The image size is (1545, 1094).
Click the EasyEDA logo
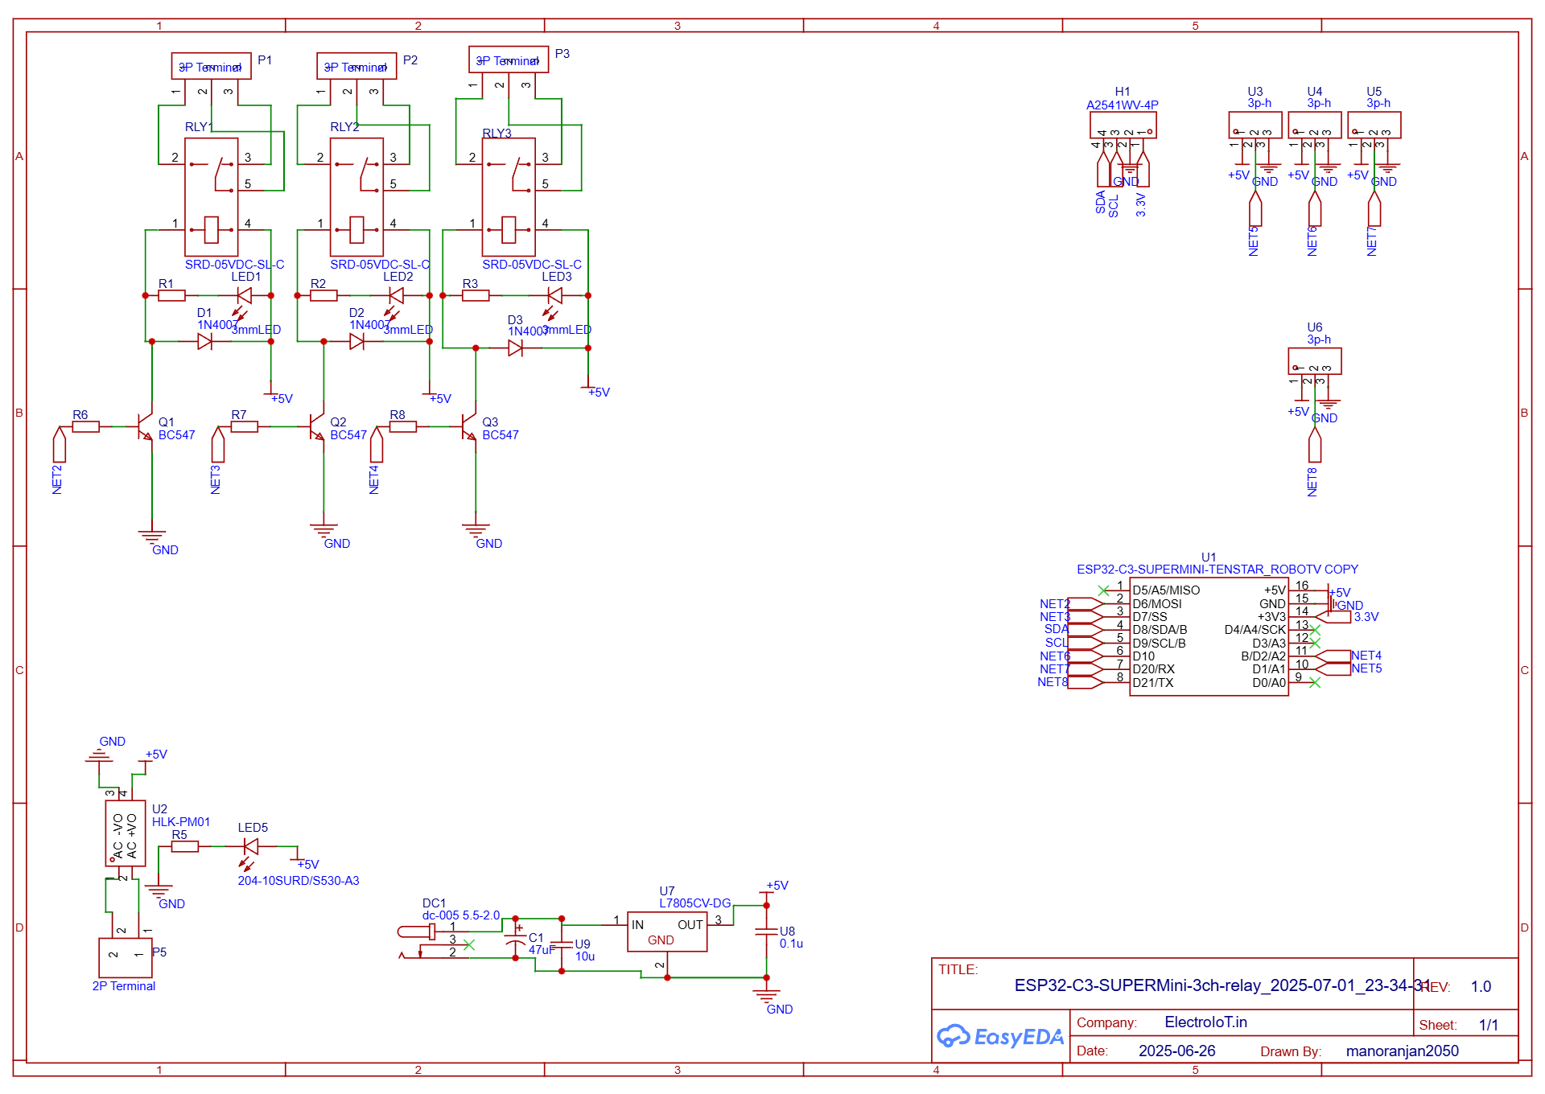pyautogui.click(x=1000, y=1037)
